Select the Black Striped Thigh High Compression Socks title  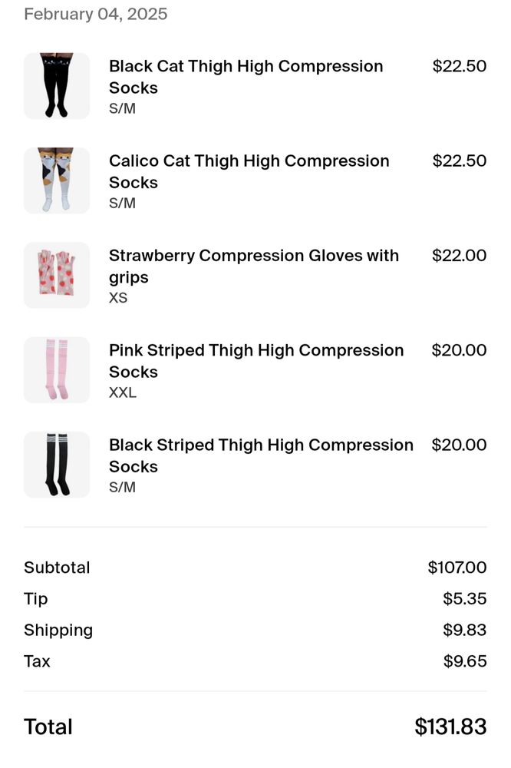(261, 455)
